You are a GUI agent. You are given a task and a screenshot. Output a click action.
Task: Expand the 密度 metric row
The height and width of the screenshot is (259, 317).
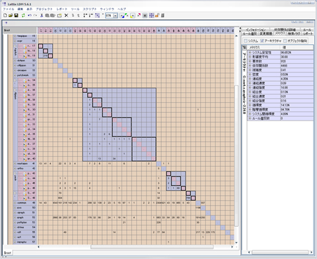[x=250, y=74]
